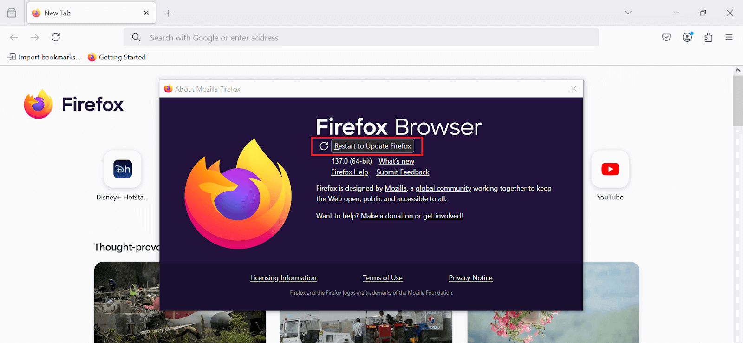Follow the global community link
The image size is (743, 343).
[x=443, y=188]
